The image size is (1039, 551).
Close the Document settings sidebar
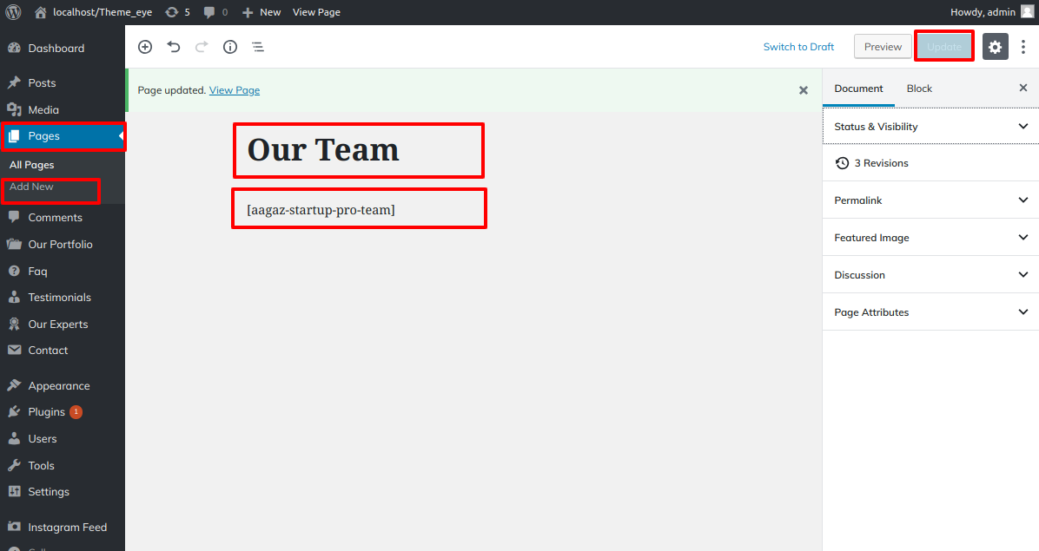pos(1023,88)
